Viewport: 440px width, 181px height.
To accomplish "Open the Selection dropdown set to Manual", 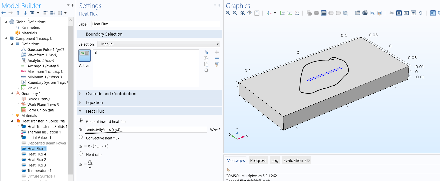I will 159,44.
